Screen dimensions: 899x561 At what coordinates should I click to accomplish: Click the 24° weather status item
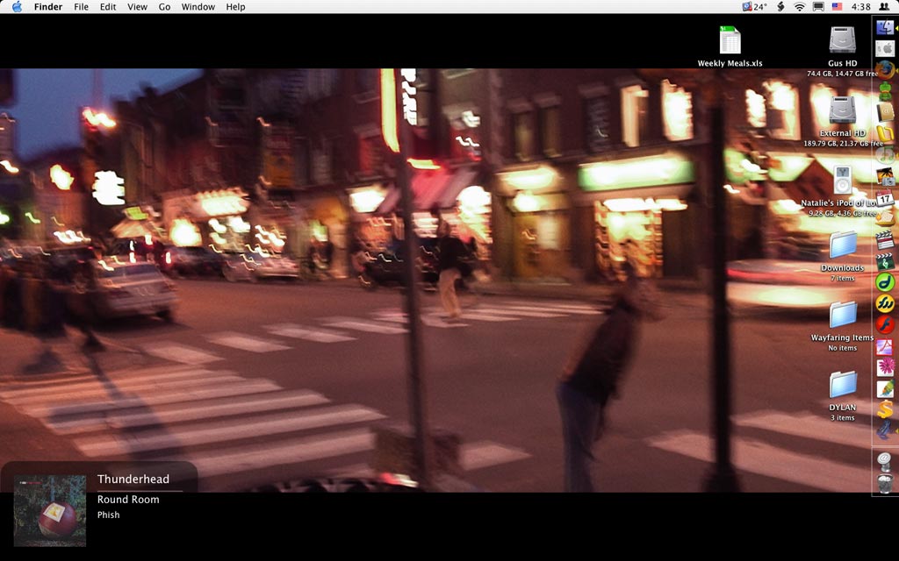(x=754, y=7)
